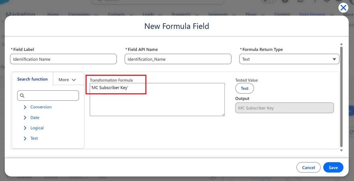Expand the Date function category
Screen dimensions: 354x181
point(25,118)
